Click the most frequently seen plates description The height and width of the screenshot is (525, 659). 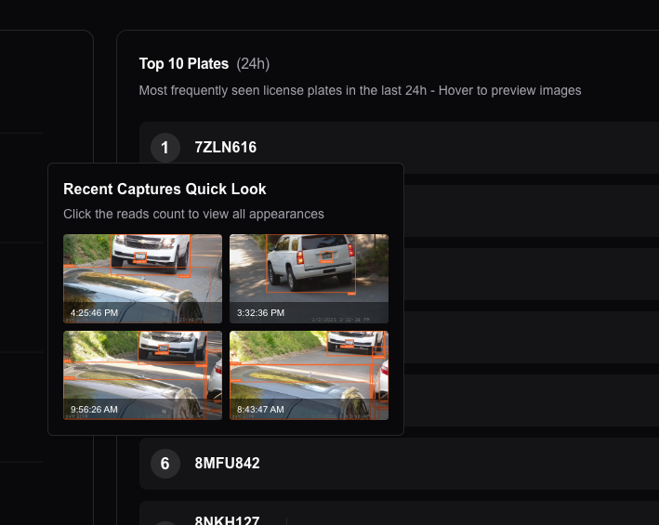360,90
